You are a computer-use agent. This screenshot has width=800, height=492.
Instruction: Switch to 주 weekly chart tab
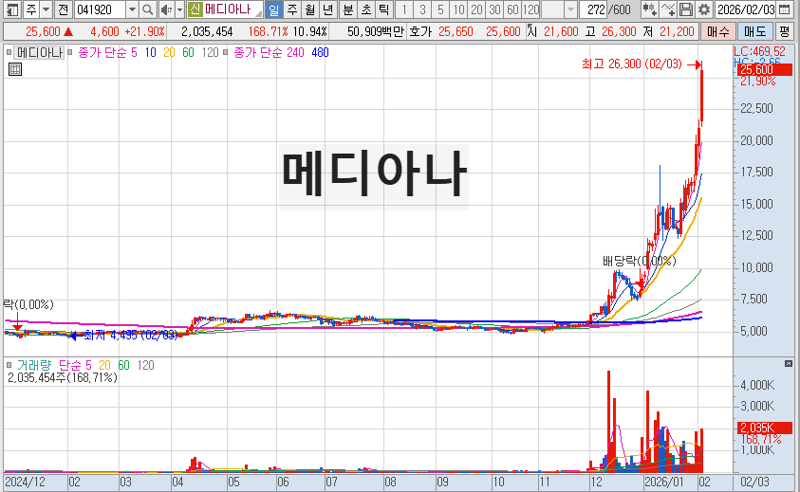click(x=292, y=9)
